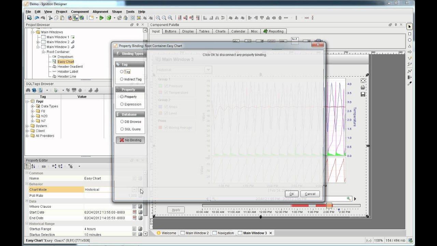Click the green Preview Mode play icon
The height and width of the screenshot is (246, 437).
point(101,18)
